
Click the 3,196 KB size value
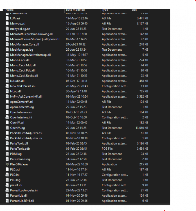(143, 143)
